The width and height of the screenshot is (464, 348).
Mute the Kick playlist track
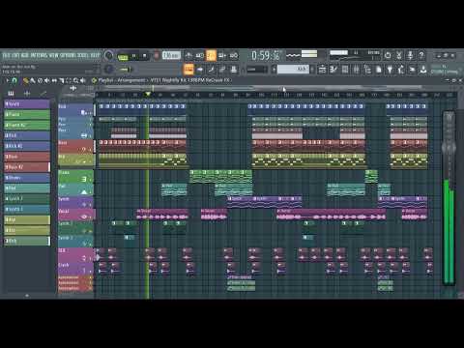[91, 113]
